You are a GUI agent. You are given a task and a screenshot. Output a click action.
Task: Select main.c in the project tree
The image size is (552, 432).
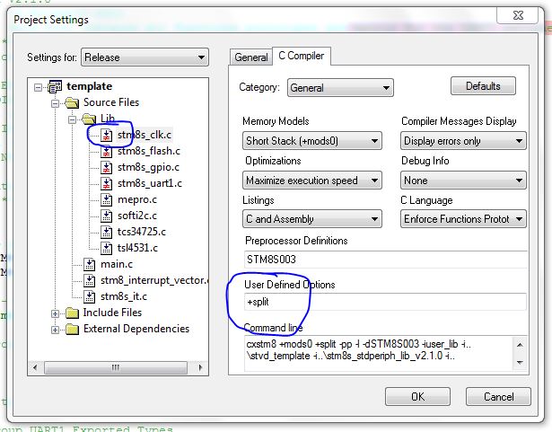[x=117, y=264]
